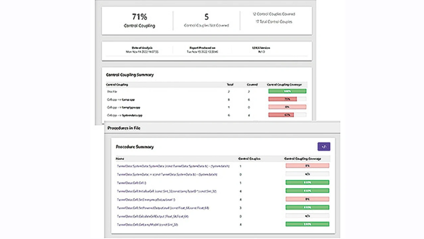Open the CalculateCellOutput procedure link

pos(153,216)
